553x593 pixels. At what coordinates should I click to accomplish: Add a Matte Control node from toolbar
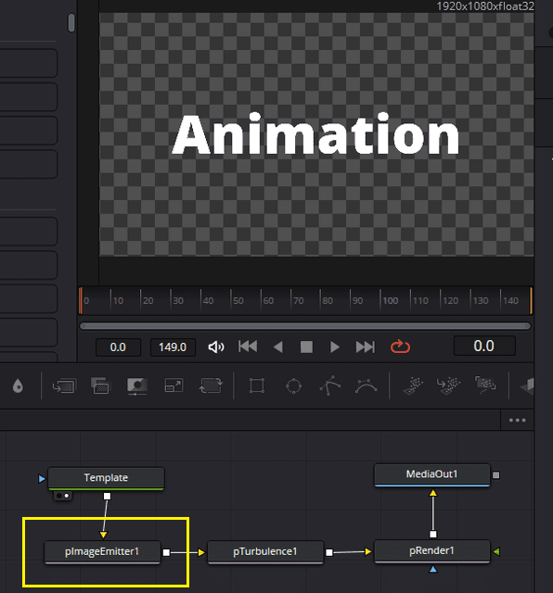click(136, 386)
